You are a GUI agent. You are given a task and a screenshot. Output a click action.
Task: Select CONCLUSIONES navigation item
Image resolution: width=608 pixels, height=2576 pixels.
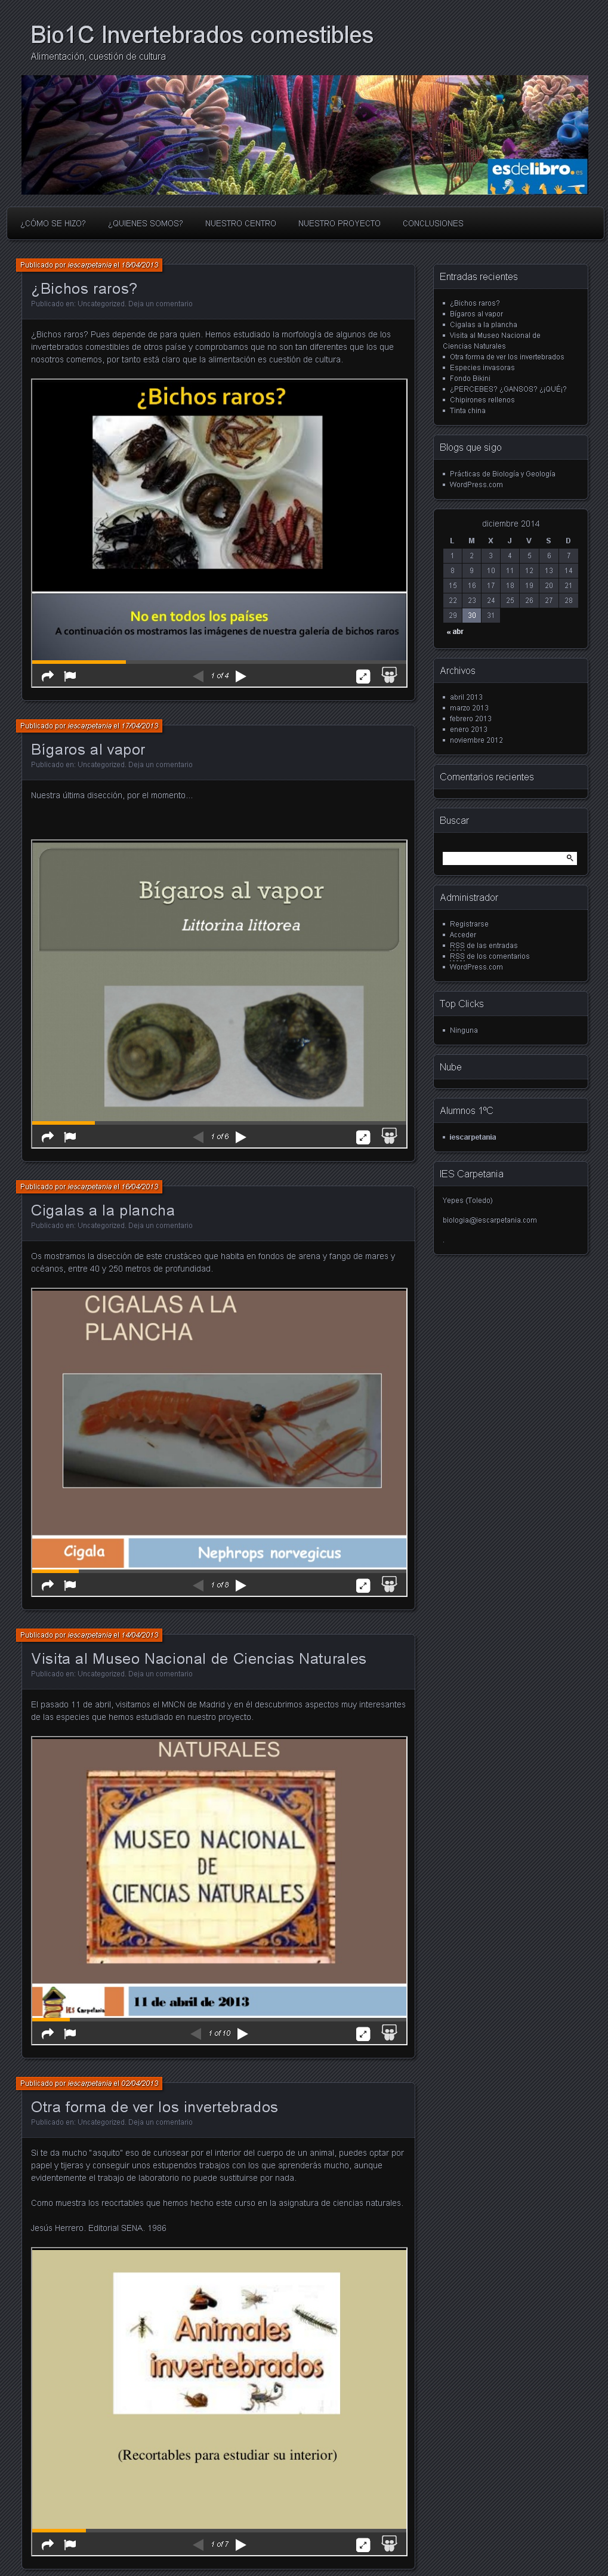433,224
